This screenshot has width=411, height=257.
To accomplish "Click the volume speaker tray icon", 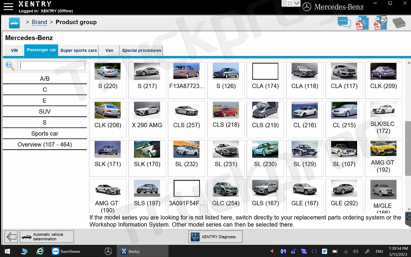I will (x=356, y=251).
